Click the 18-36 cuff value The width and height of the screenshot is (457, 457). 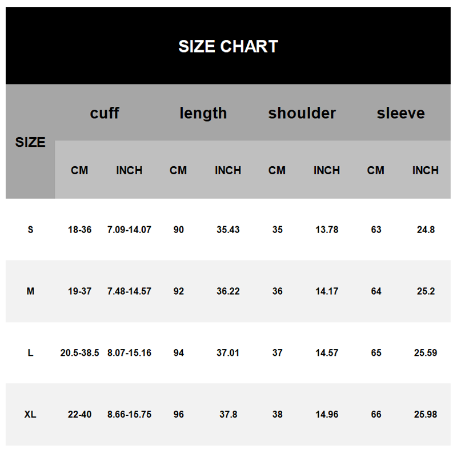point(79,230)
